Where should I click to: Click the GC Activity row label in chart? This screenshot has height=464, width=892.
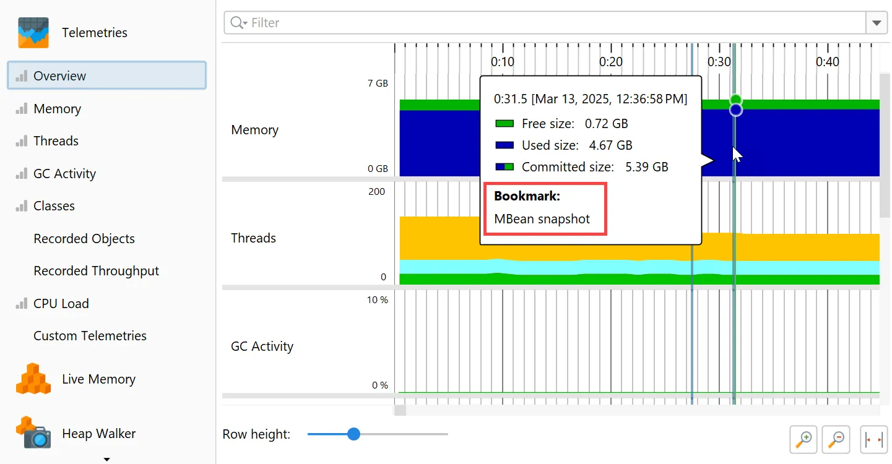(x=262, y=346)
